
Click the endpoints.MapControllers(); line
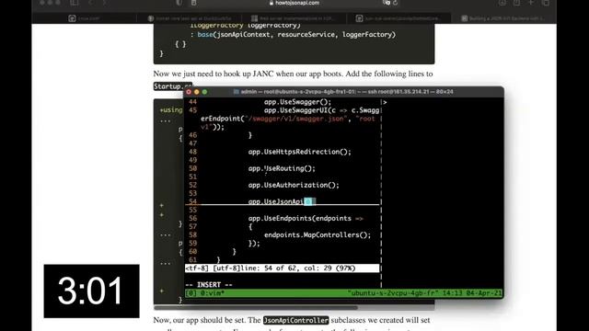pos(318,234)
